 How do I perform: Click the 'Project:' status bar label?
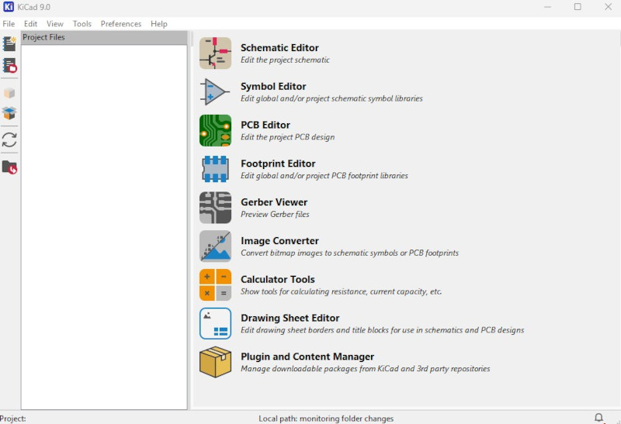tap(13, 419)
